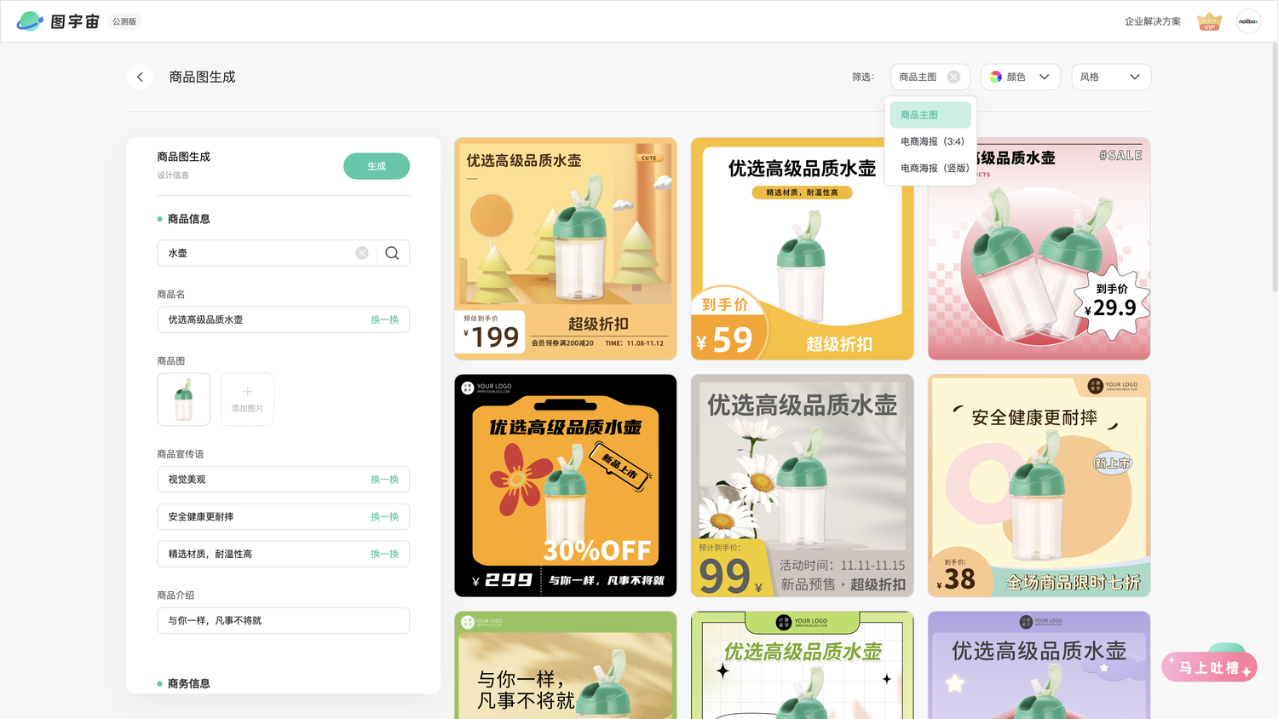The image size is (1278, 719).
Task: Open the green grid 优选高级品质水壶 template
Action: 802,665
